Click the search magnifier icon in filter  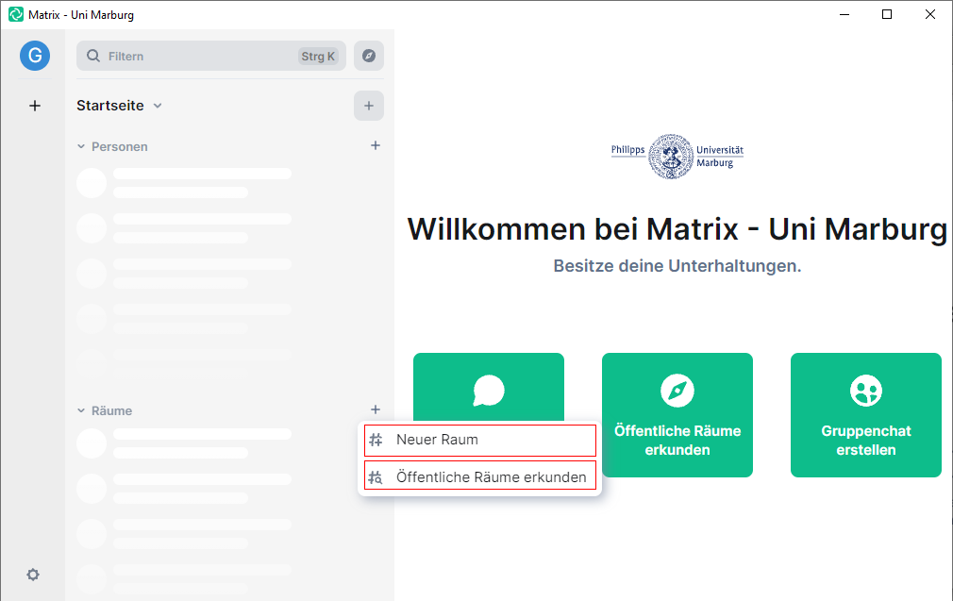pyautogui.click(x=93, y=56)
